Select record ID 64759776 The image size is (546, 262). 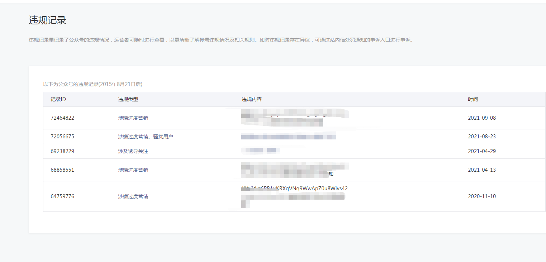[62, 196]
